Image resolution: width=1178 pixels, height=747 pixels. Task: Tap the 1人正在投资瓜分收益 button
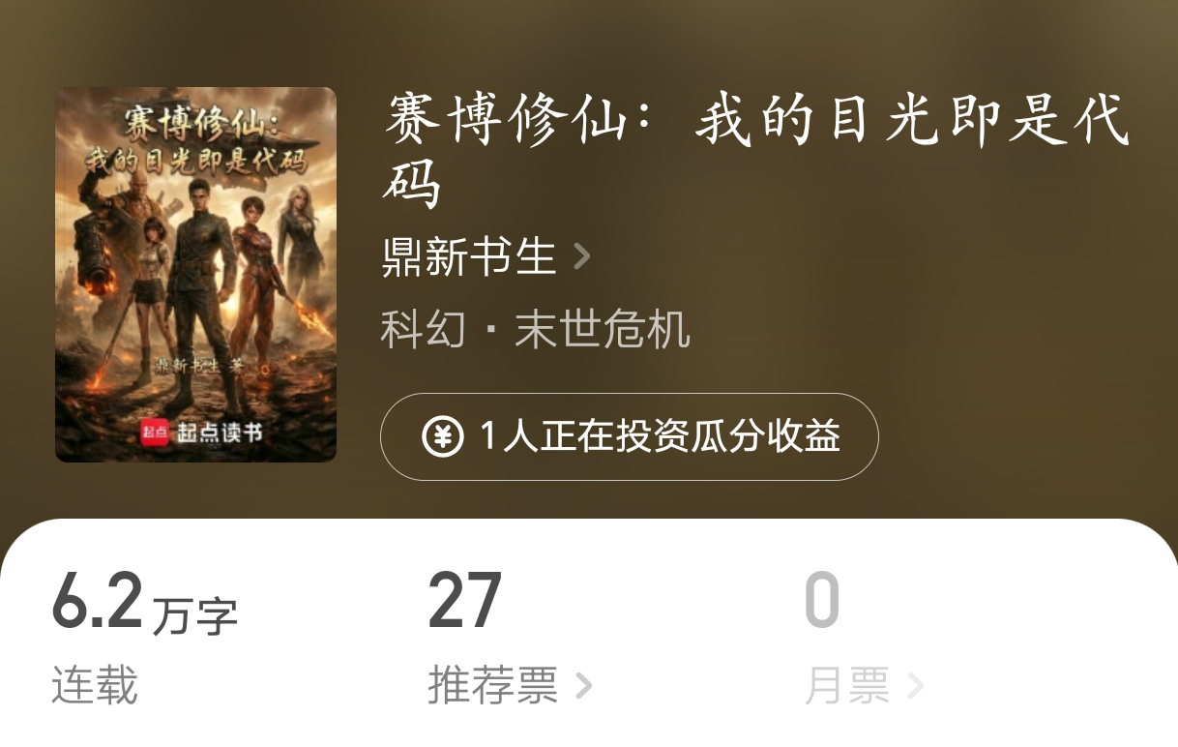[x=630, y=436]
